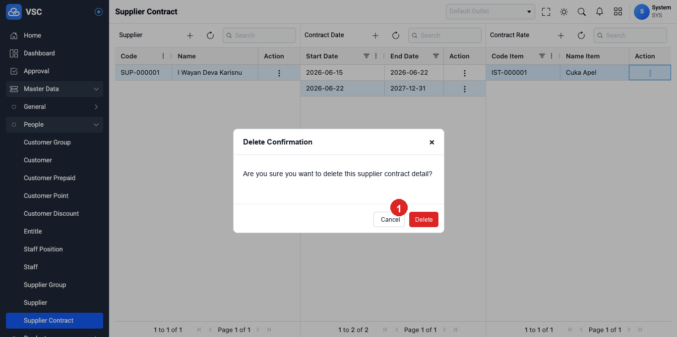Open action menu for 2027-12-31 contract row
The image size is (677, 337).
coord(465,89)
